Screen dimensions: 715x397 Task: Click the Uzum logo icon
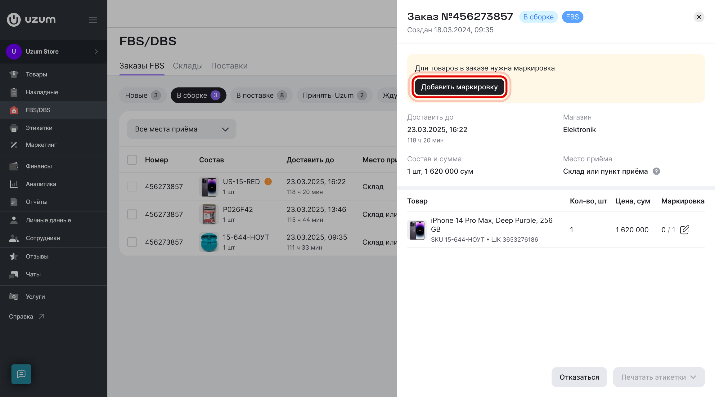[x=14, y=20]
